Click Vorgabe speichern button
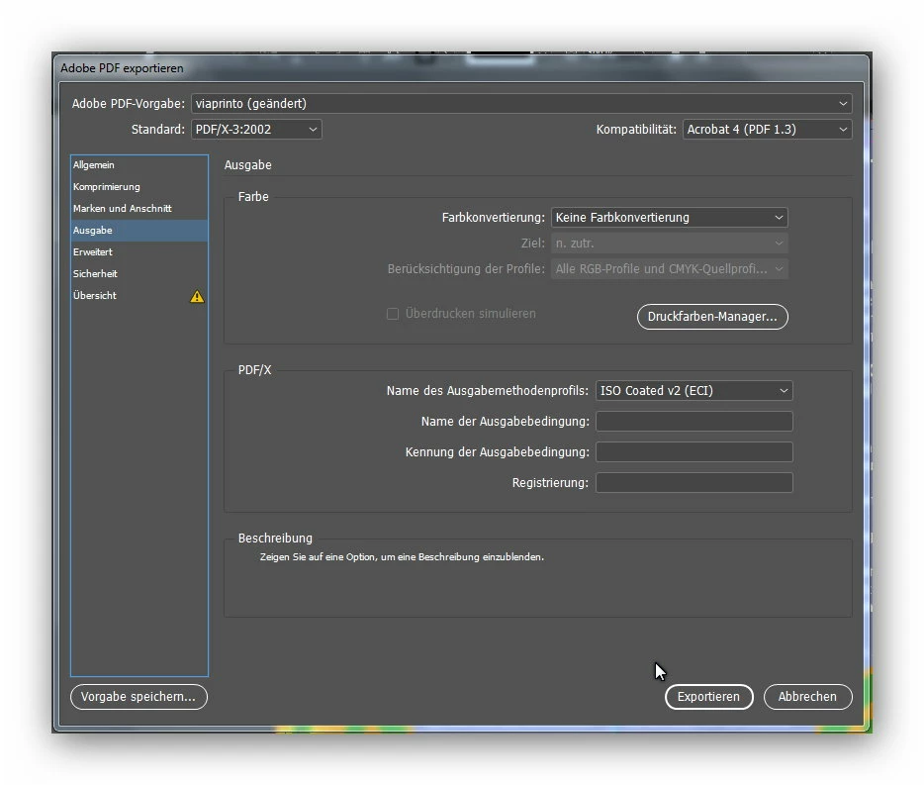This screenshot has height=785, width=924. 139,697
